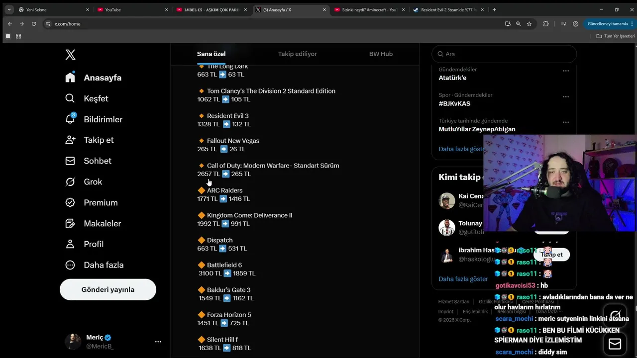
Task: Open the new tab plus button
Action: [494, 9]
